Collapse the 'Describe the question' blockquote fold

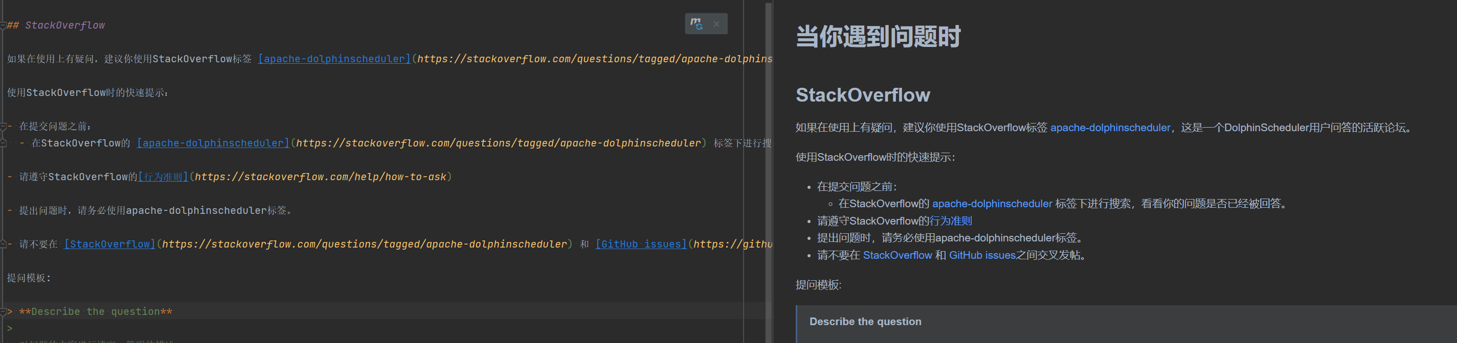[x=3, y=311]
